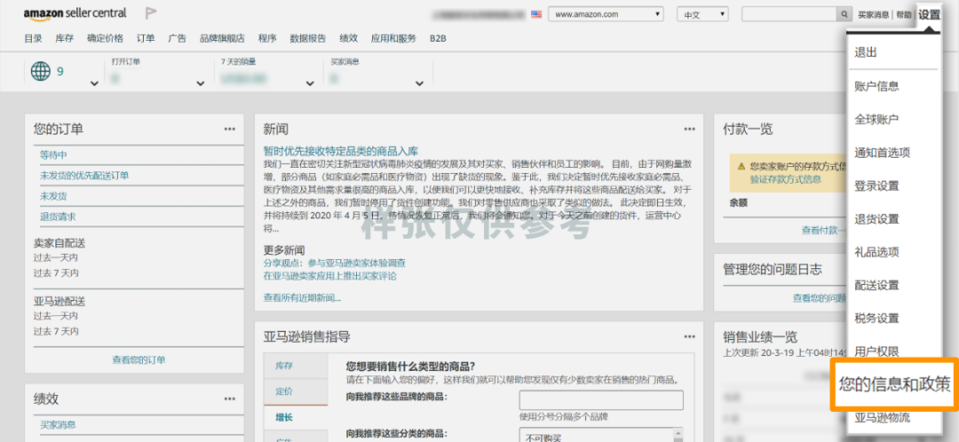Open the www.amazon.com marketplace dropdown
The image size is (959, 442).
click(606, 14)
